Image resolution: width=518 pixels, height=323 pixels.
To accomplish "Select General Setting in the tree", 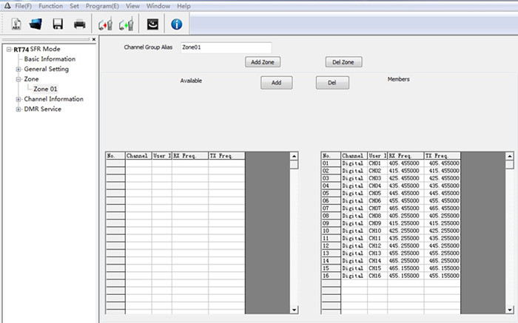I will (46, 69).
